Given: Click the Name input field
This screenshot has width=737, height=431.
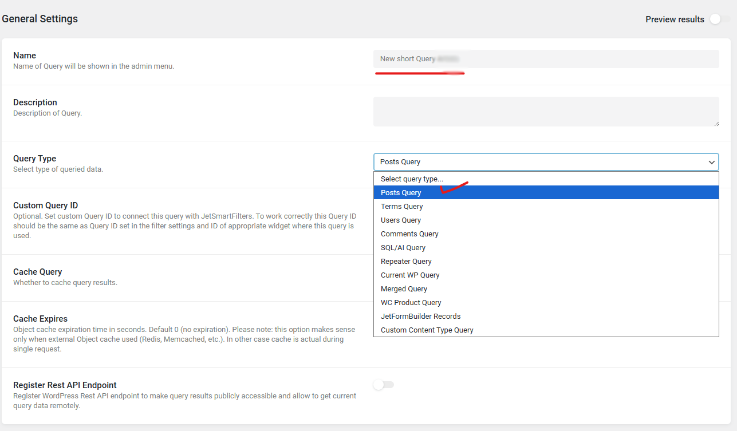Looking at the screenshot, I should tap(546, 59).
